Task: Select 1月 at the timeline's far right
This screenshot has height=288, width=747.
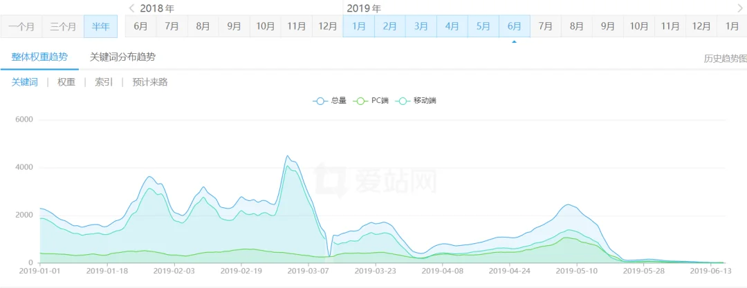Action: 732,26
